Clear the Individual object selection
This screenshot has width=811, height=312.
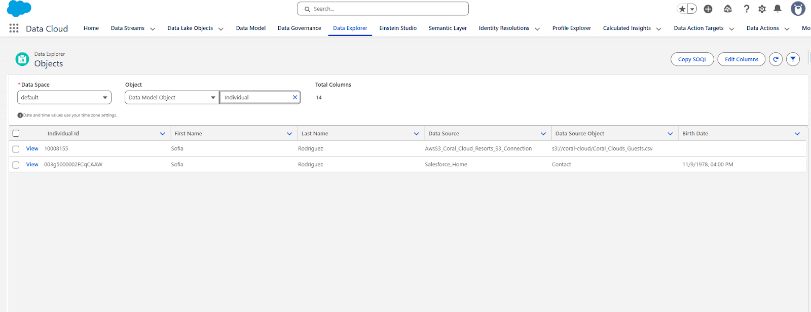294,97
